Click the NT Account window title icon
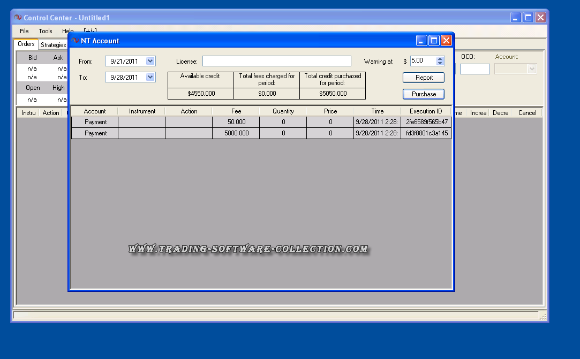 [x=75, y=41]
